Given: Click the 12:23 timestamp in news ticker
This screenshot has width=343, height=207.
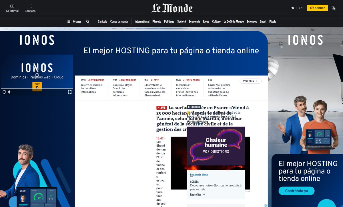Looking at the screenshot, I should (x=83, y=80).
